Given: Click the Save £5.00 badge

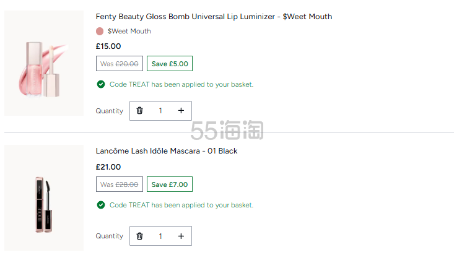Looking at the screenshot, I should tap(170, 63).
